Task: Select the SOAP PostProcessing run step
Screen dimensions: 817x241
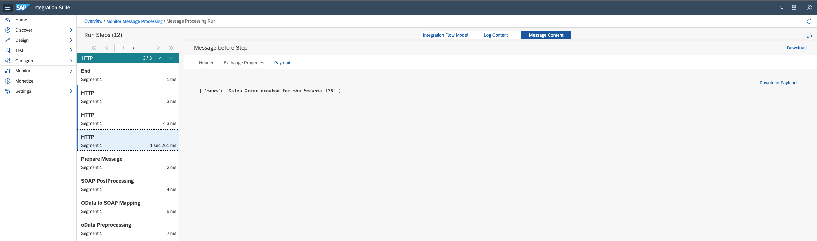Action: point(128,184)
